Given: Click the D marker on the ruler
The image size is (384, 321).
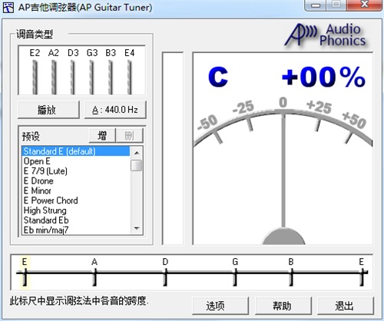Looking at the screenshot, I should [x=165, y=273].
